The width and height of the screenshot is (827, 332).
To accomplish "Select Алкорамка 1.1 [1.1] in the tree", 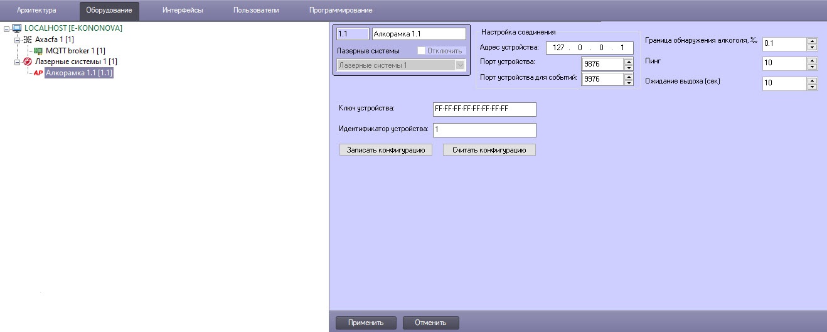I will click(79, 73).
